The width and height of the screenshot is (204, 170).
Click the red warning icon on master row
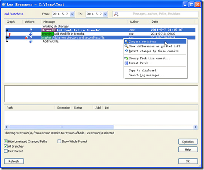(26, 38)
